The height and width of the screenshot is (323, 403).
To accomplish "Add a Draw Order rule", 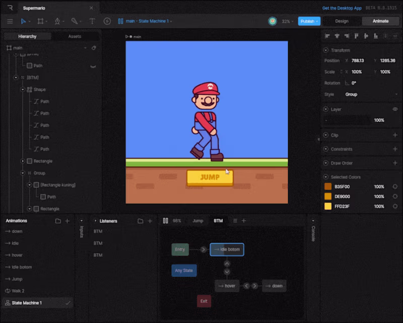I will coord(395,163).
